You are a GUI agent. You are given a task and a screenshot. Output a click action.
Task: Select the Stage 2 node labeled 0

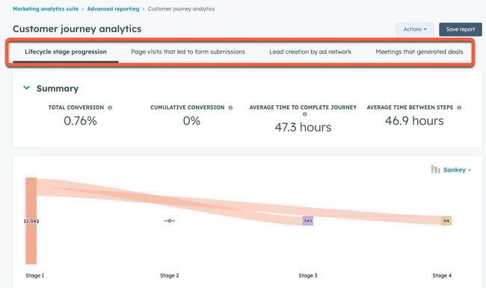coord(170,221)
